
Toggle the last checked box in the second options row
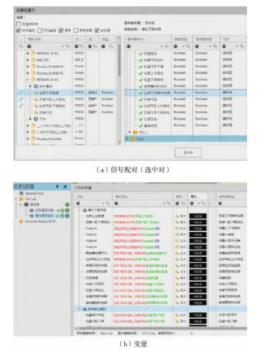coord(97,30)
